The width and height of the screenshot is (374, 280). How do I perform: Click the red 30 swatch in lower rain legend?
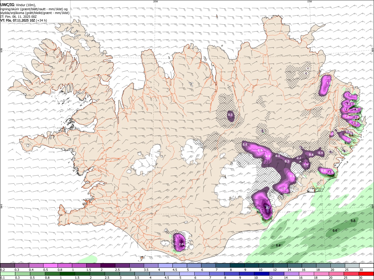pos(366,274)
